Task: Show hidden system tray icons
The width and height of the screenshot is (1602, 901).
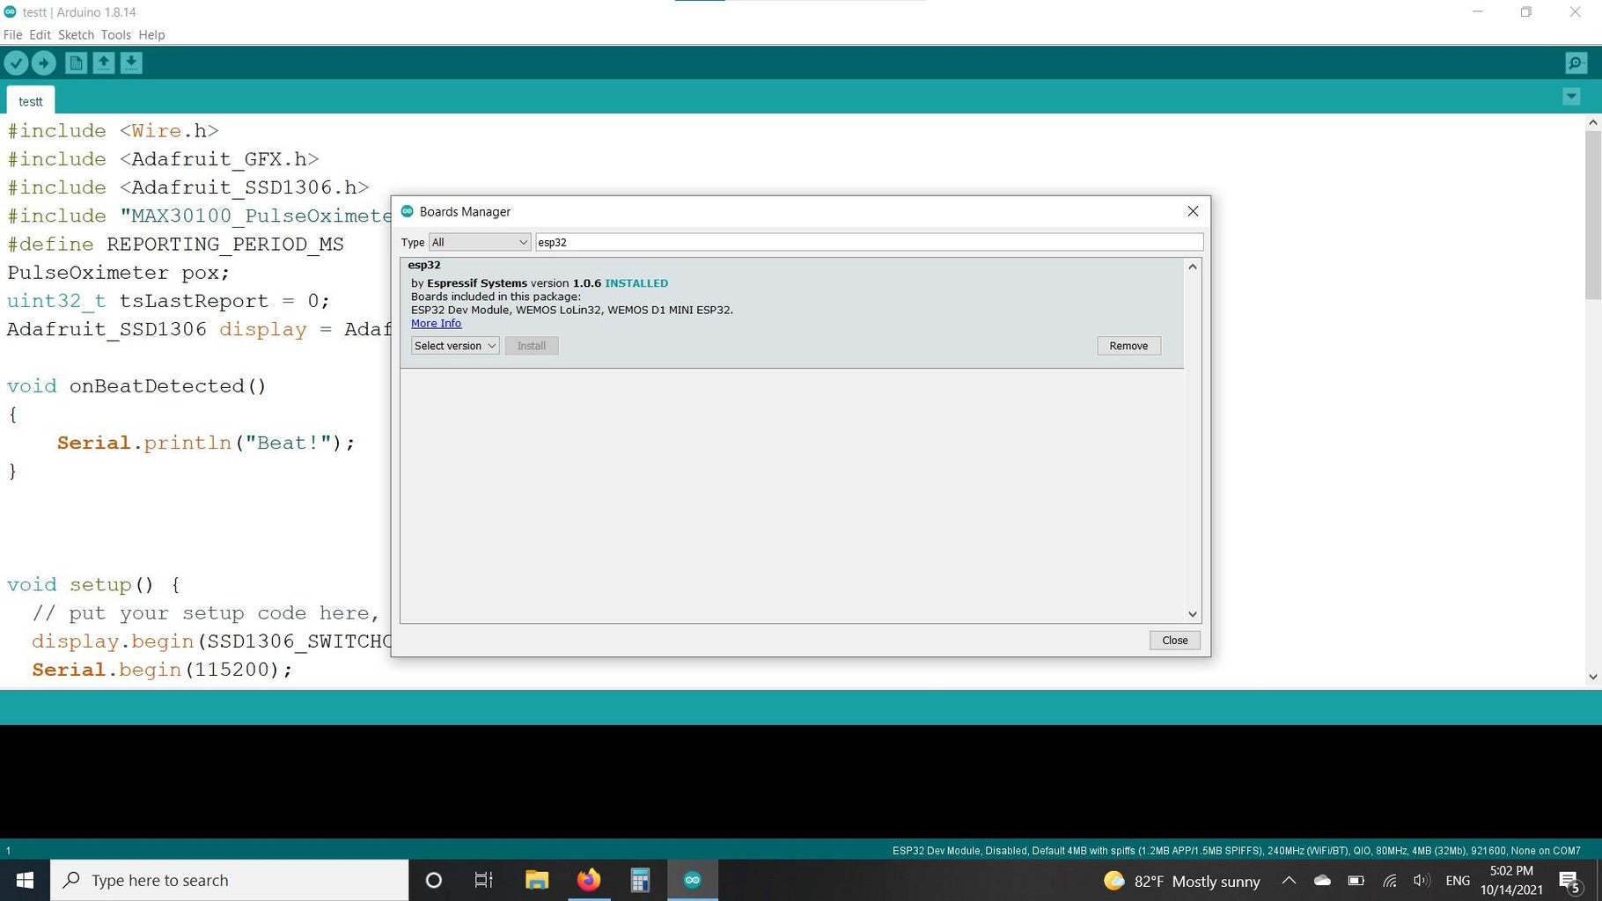Action: point(1289,880)
